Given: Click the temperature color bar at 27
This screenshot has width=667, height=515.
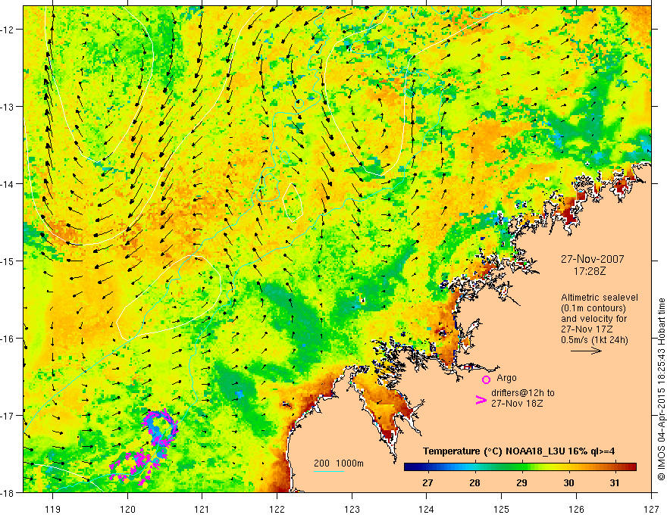Looking at the screenshot, I should point(427,467).
